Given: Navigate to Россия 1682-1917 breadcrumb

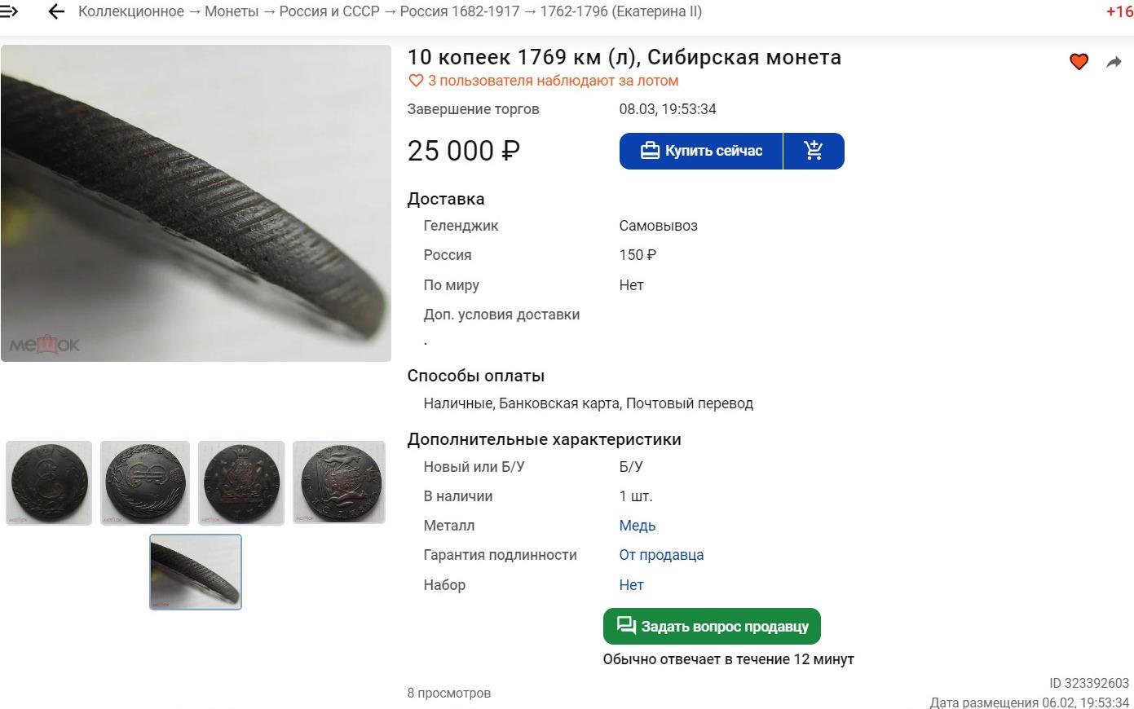Looking at the screenshot, I should 460,11.
